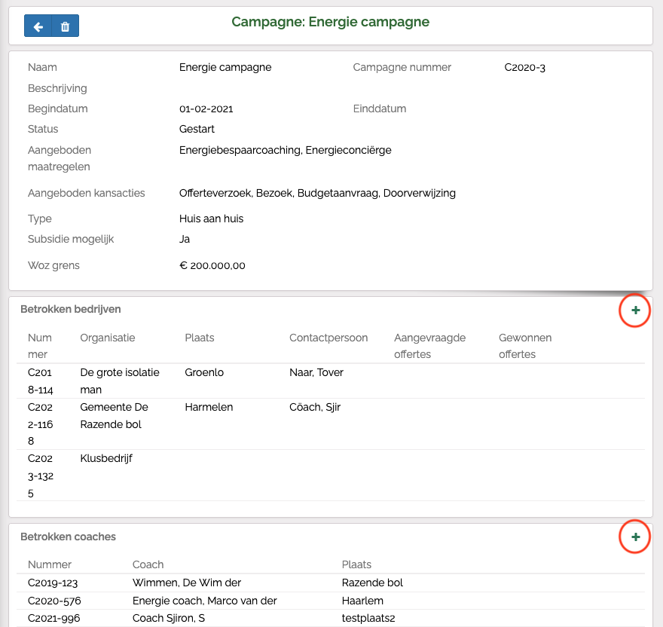Select coach Energie coach, Marco van der
The width and height of the screenshot is (663, 627).
(204, 601)
